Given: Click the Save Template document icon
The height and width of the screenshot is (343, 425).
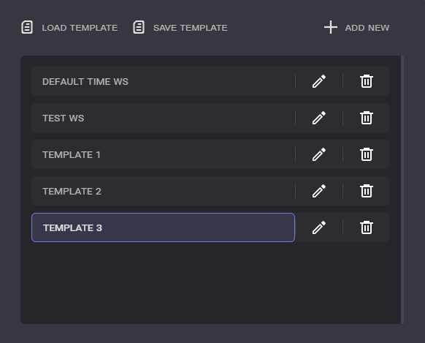Looking at the screenshot, I should click(x=139, y=27).
